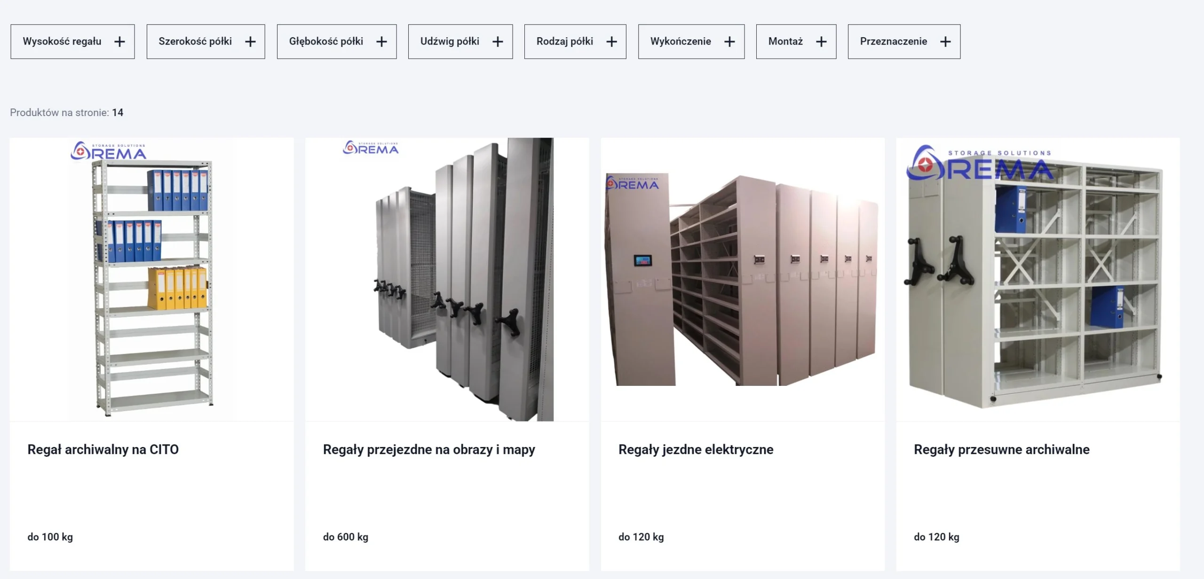Click plus icon beside Przeznaczenie
1204x579 pixels.
[x=945, y=42]
